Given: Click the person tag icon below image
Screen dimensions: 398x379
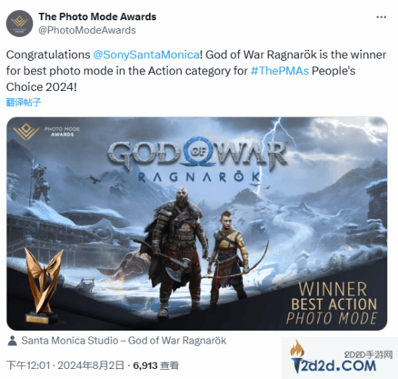Looking at the screenshot, I should pyautogui.click(x=12, y=341).
